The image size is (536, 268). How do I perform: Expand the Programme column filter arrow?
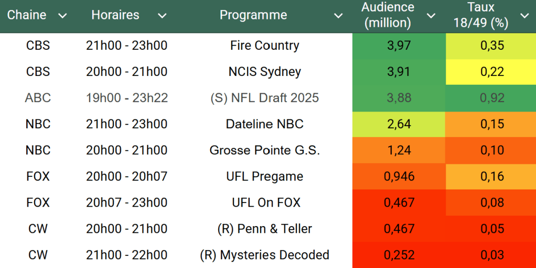click(x=338, y=16)
